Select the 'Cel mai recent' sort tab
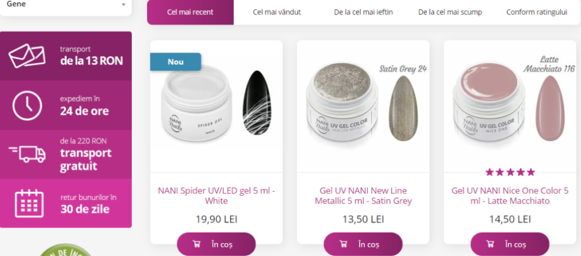Image resolution: width=581 pixels, height=256 pixels. pos(190,12)
